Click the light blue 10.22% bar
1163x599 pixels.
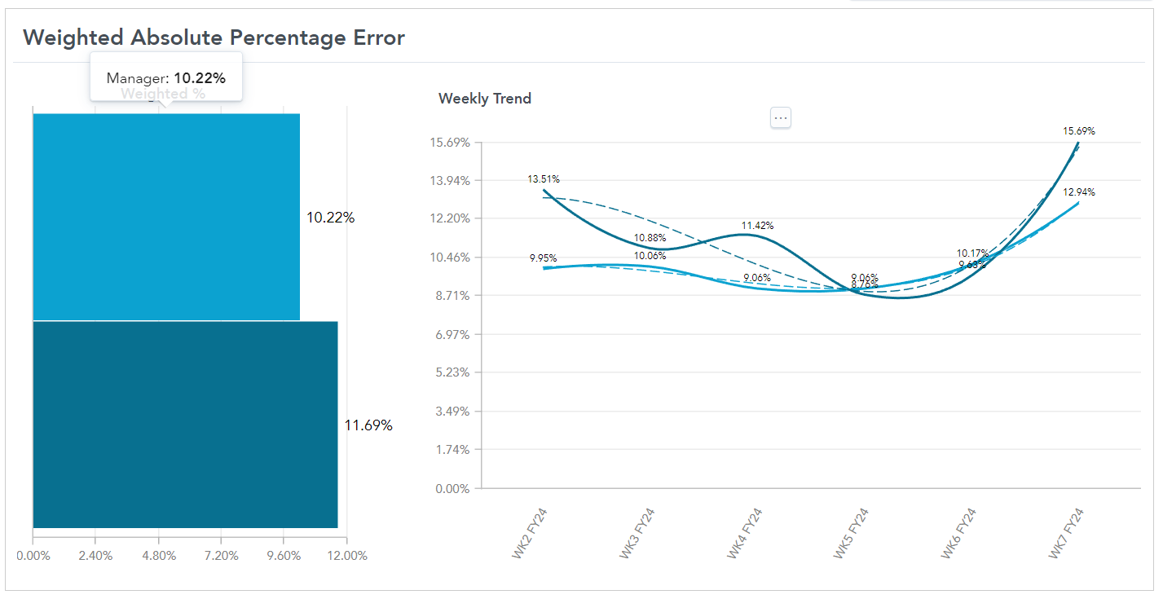[x=166, y=217]
